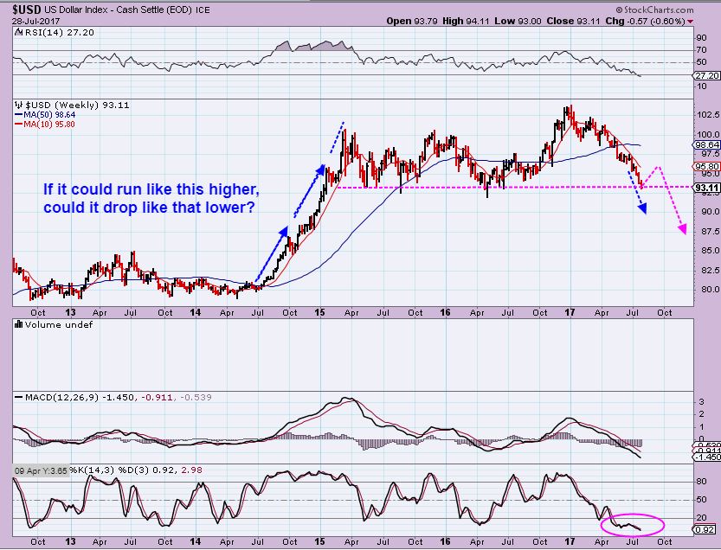
Task: Click the 93.11 current price tag
Action: tap(706, 188)
